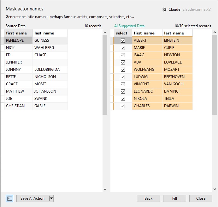Screen dimensions: 218x207
Task: Select the GABLE source cell
Action: [50, 106]
